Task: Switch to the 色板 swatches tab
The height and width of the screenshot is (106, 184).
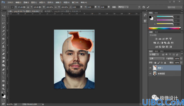Action: coord(156,13)
